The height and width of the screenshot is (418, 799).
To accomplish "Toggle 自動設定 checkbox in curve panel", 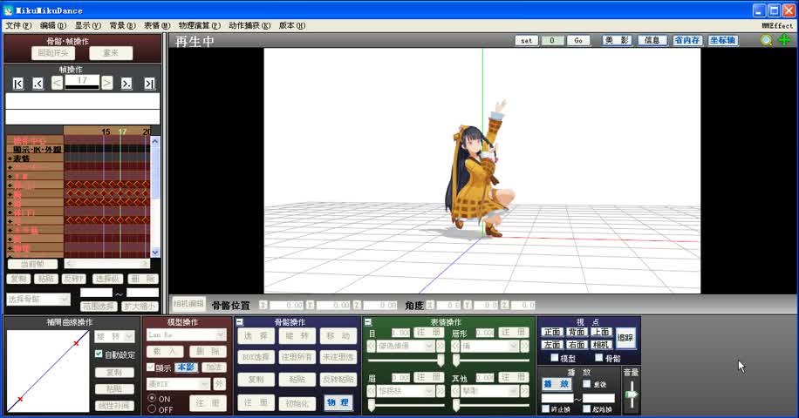I will tap(99, 354).
